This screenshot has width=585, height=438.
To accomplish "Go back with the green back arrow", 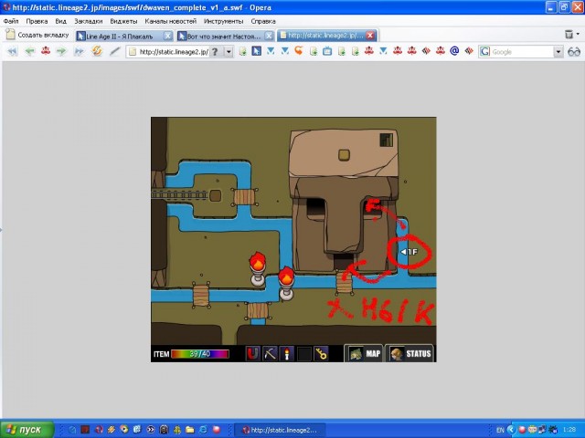I will (x=29, y=51).
